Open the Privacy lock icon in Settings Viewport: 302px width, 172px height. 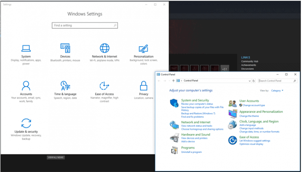pos(144,86)
